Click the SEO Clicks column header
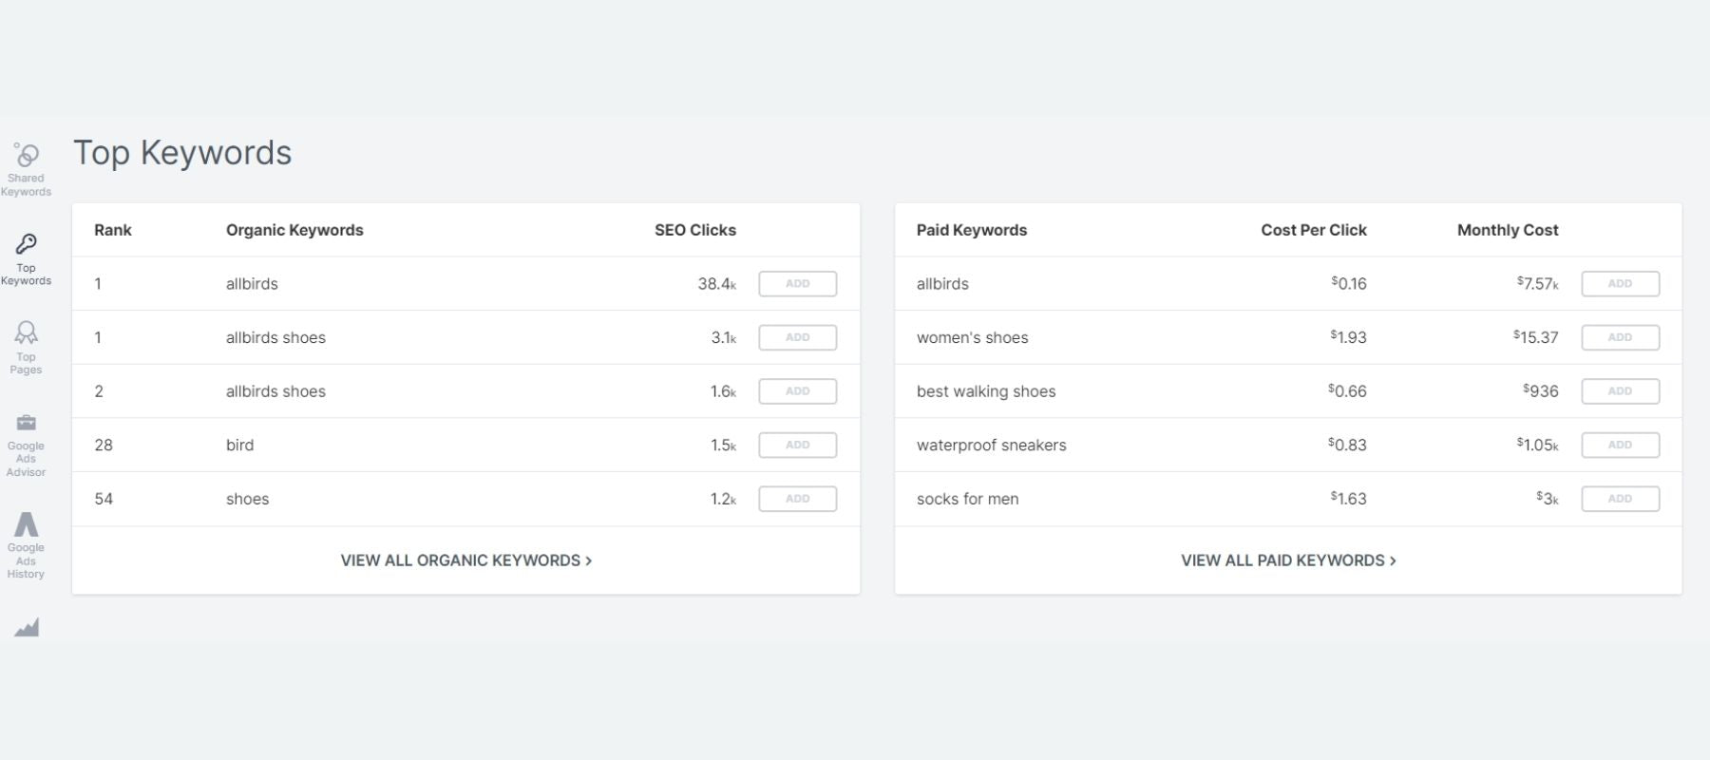This screenshot has height=760, width=1710. coord(695,230)
